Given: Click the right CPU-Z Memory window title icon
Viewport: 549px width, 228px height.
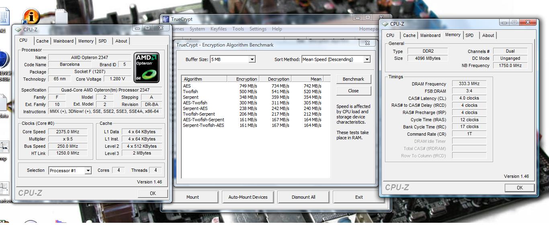Looking at the screenshot, I should click(x=385, y=24).
